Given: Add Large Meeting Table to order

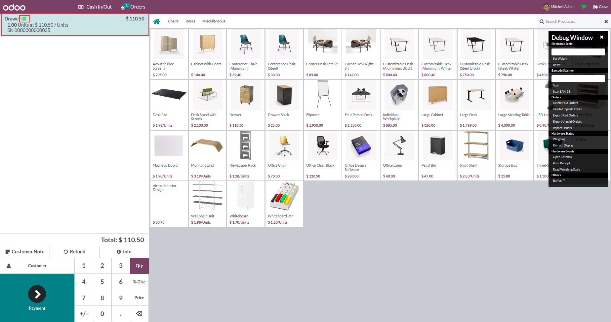Looking at the screenshot, I should click(514, 105).
